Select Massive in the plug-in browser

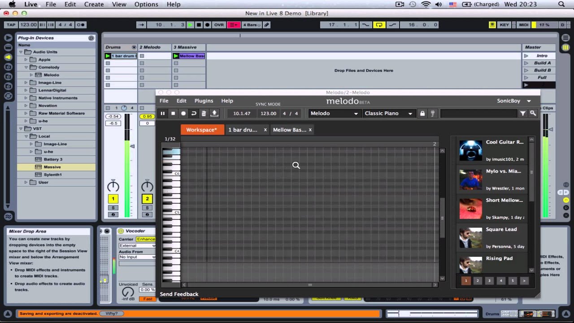[57, 167]
